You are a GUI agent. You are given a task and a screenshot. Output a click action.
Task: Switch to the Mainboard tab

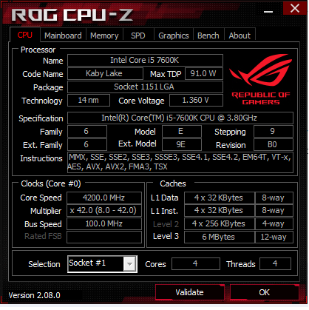pyautogui.click(x=63, y=36)
